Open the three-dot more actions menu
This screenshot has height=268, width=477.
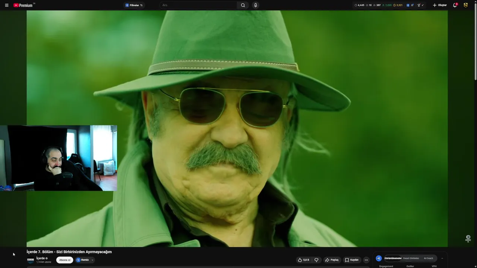pos(366,260)
